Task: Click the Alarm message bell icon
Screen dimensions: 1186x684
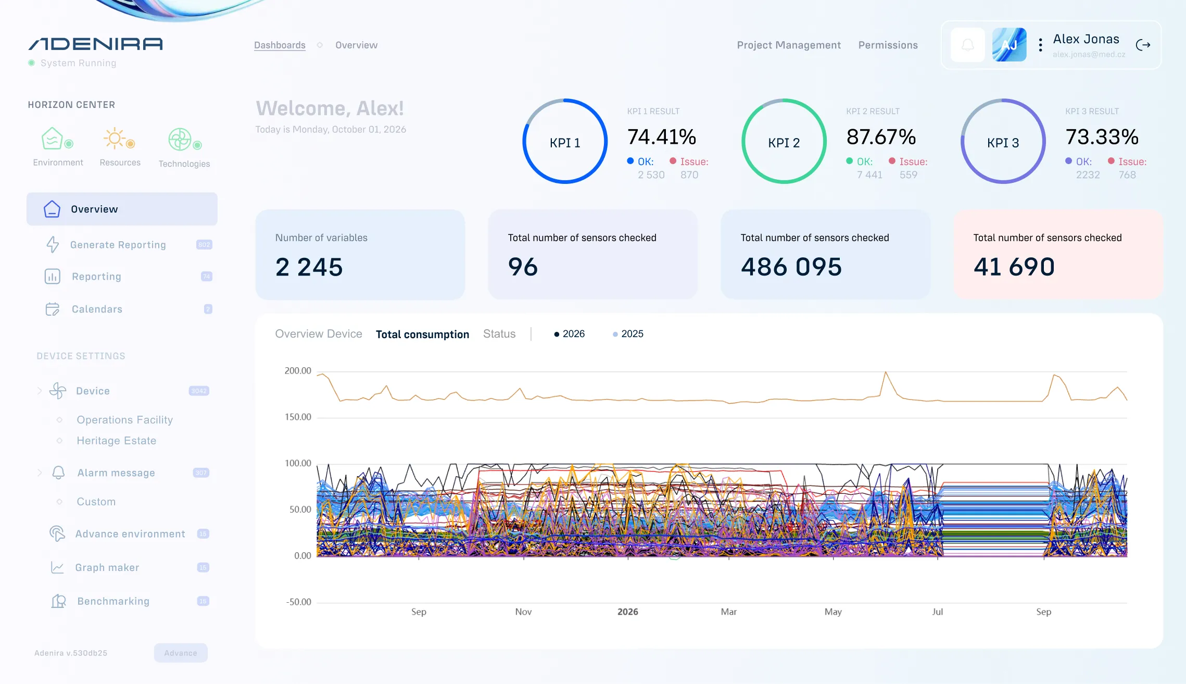Action: [x=58, y=472]
